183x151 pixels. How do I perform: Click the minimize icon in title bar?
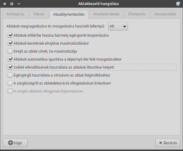19,4
